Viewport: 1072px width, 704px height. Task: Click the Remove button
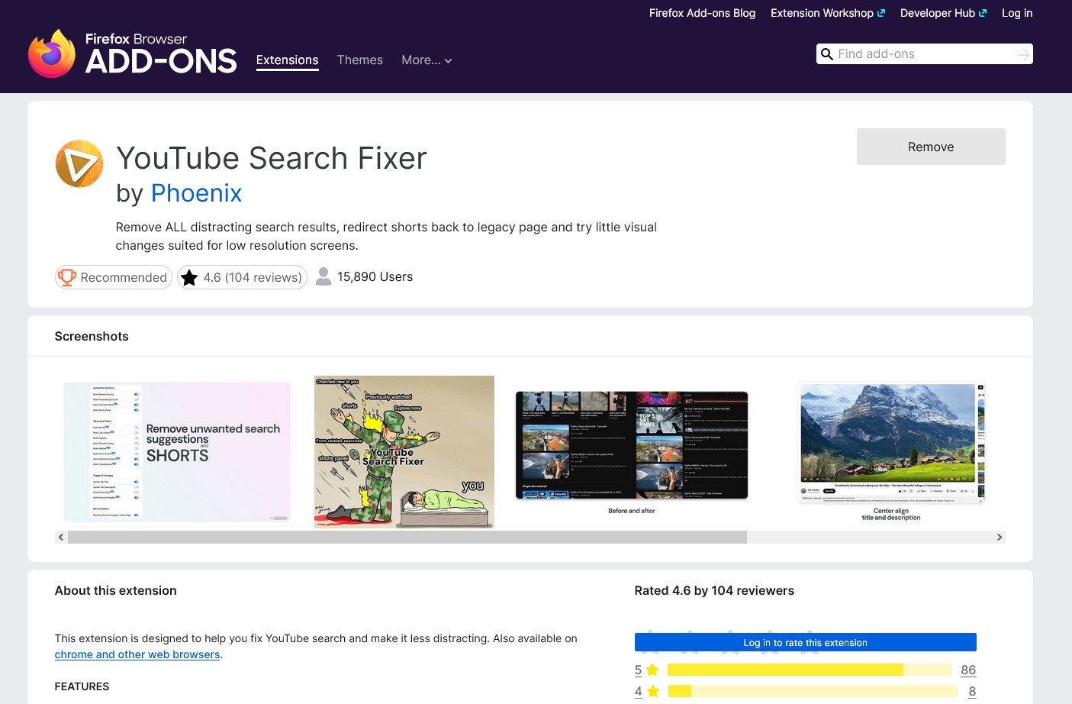coord(931,147)
